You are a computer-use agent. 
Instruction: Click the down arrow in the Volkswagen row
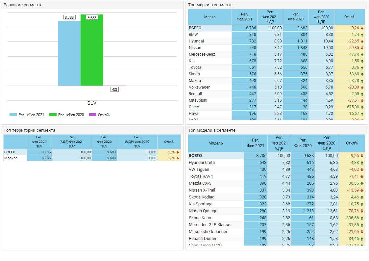[x=362, y=87]
